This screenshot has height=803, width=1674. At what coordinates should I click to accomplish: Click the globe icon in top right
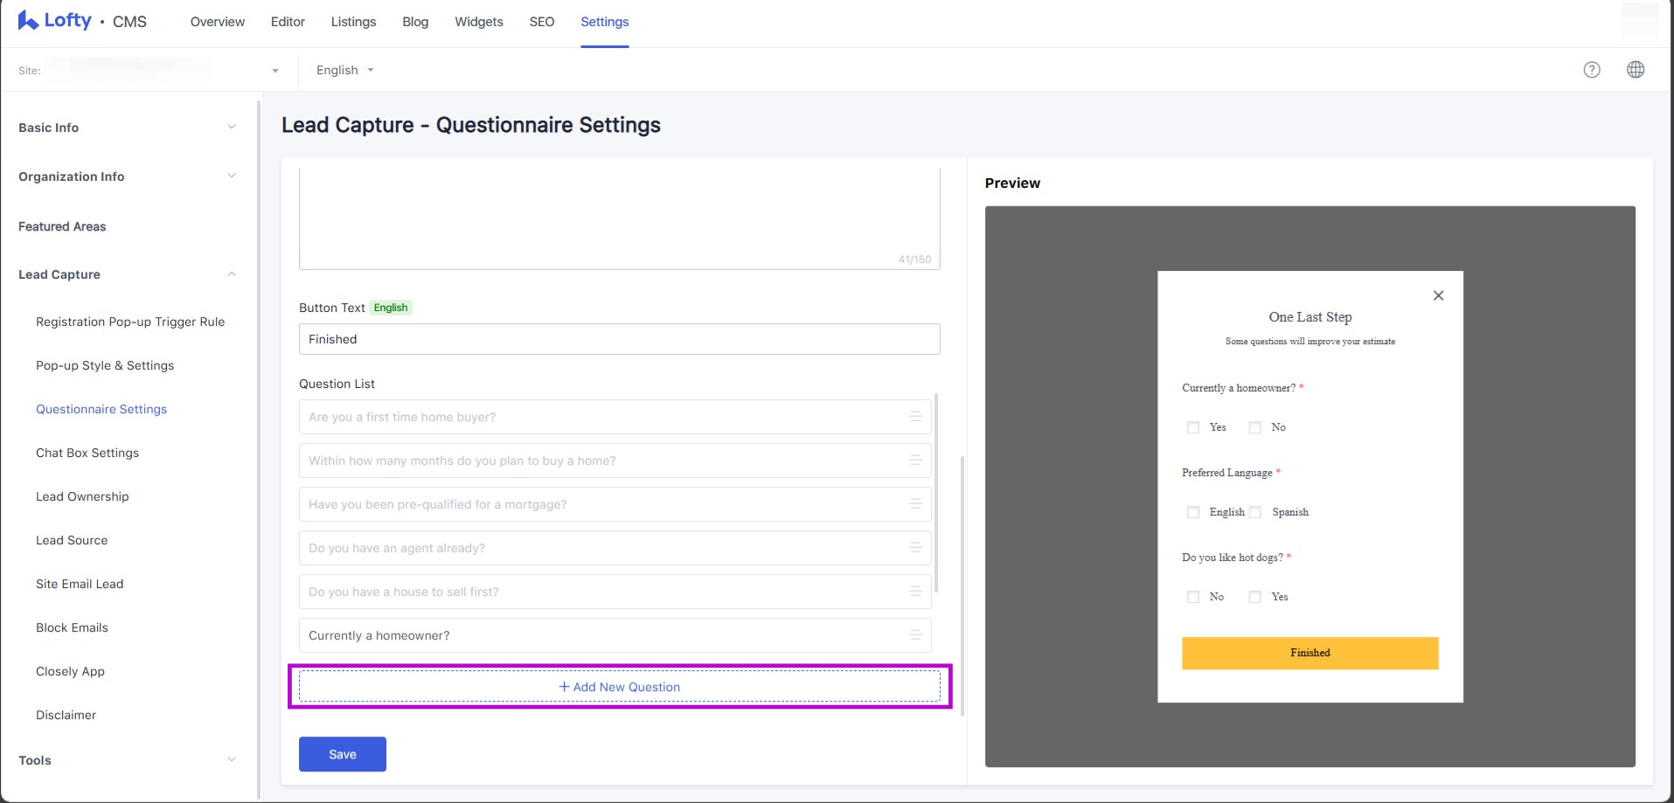(1635, 70)
